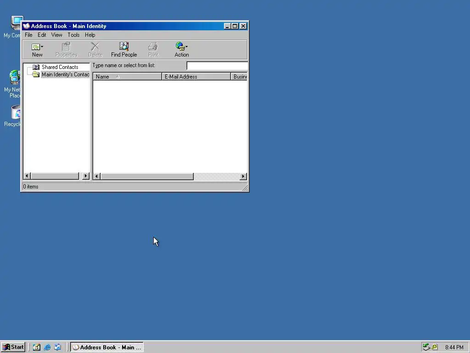Click the New contact toolbar icon
The width and height of the screenshot is (470, 353).
coord(36,47)
